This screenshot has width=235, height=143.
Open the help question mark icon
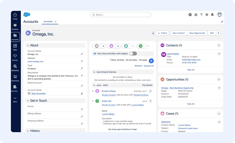pyautogui.click(x=201, y=14)
